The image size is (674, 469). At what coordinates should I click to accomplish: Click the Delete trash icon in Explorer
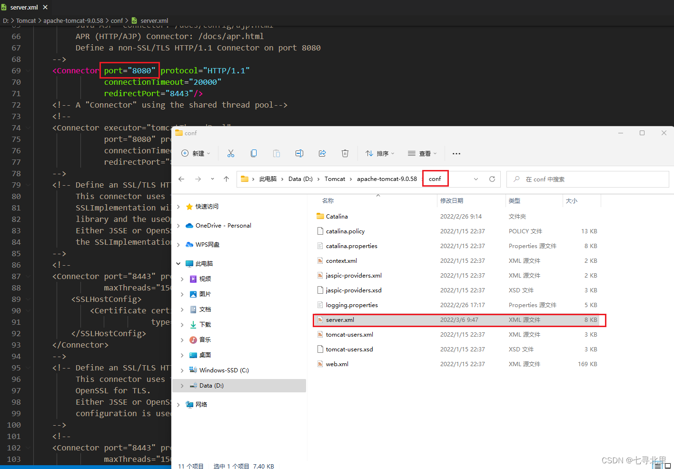pyautogui.click(x=345, y=153)
